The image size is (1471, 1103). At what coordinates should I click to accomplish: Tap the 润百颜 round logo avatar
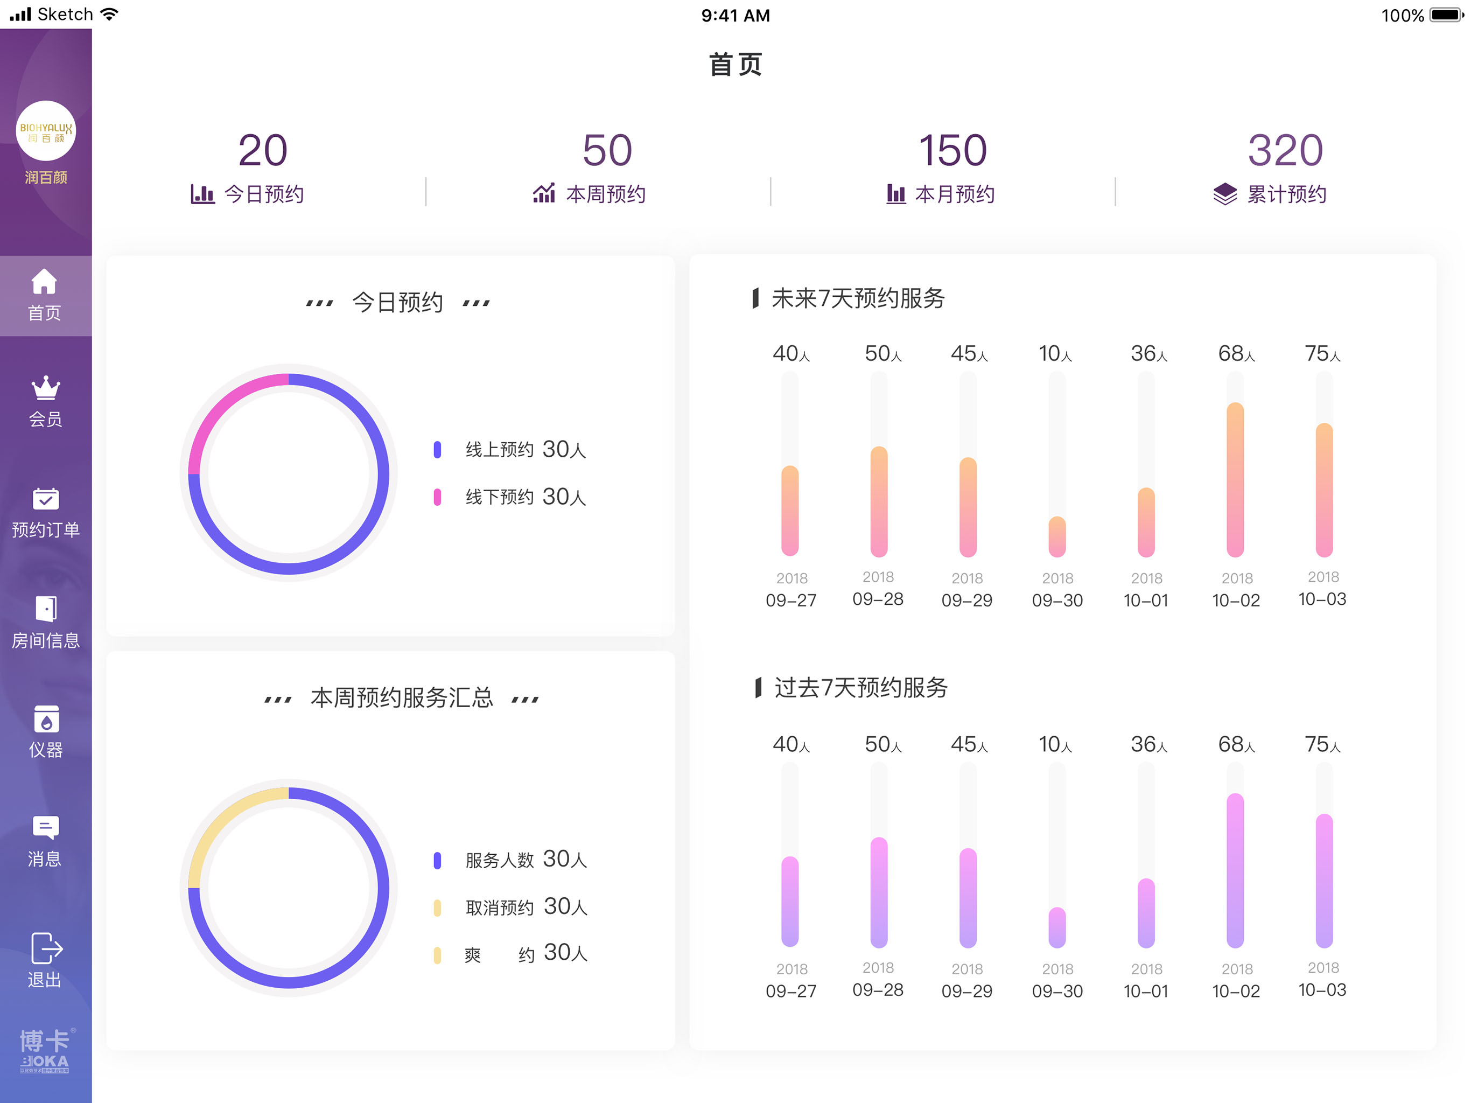(x=46, y=131)
